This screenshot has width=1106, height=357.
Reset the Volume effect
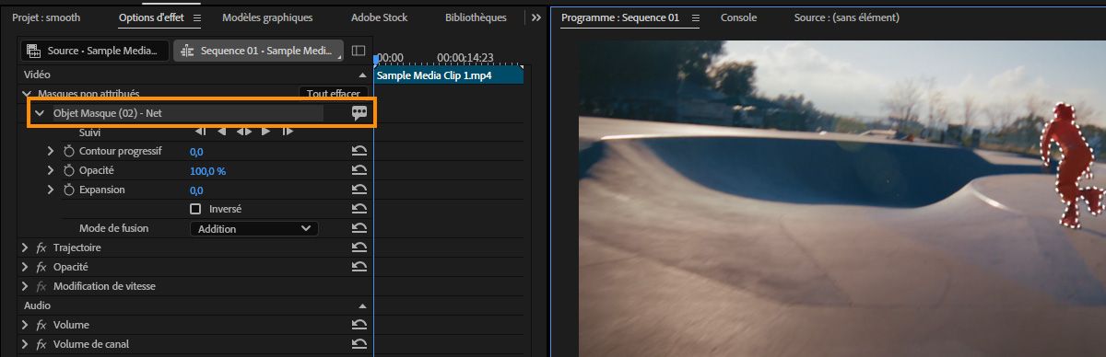pyautogui.click(x=359, y=325)
